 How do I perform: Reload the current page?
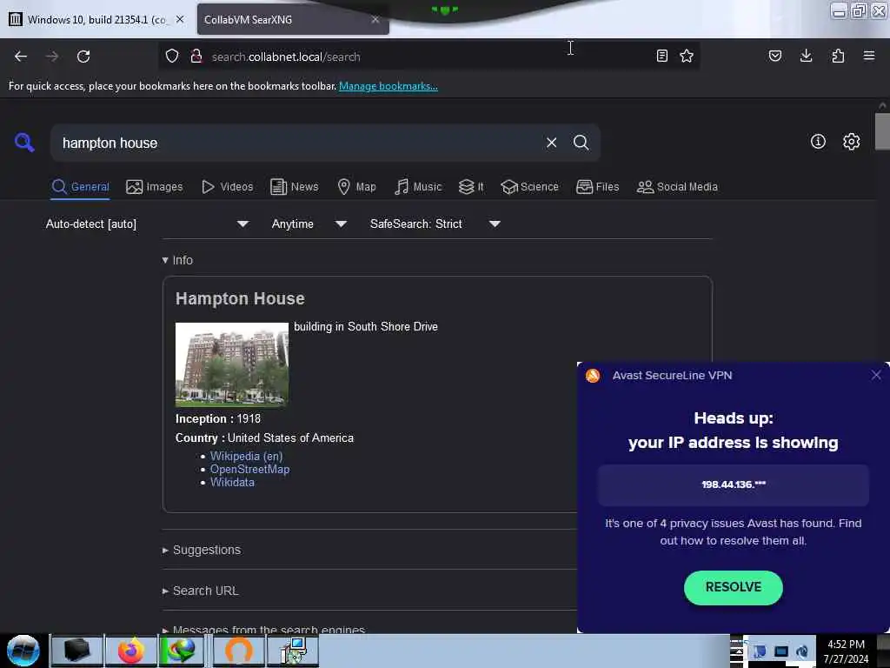83,57
